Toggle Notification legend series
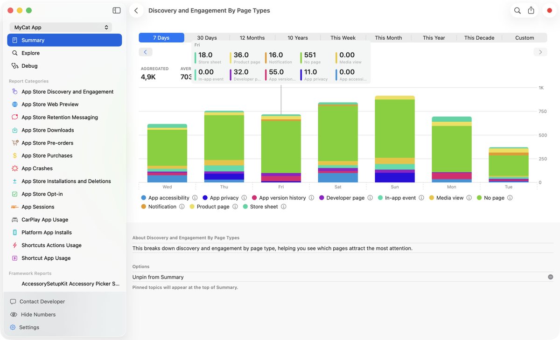 point(159,207)
